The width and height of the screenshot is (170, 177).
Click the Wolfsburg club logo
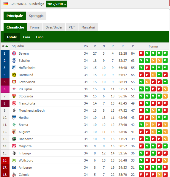tap(14, 160)
